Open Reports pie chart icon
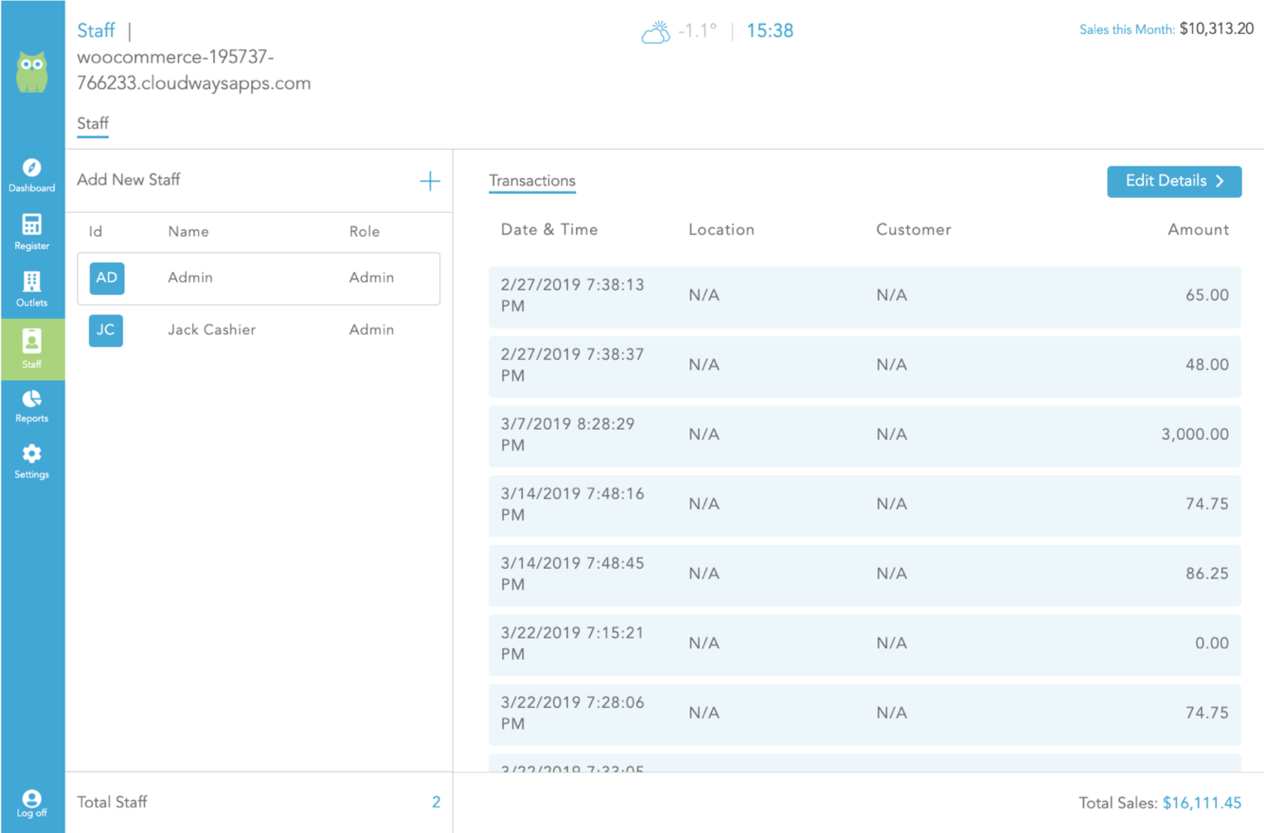This screenshot has width=1264, height=833. click(31, 406)
